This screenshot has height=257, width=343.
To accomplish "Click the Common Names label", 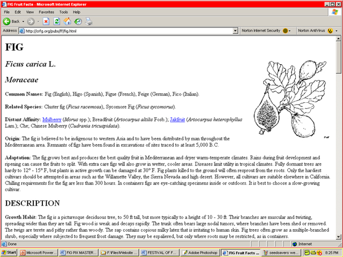I will tap(24, 94).
